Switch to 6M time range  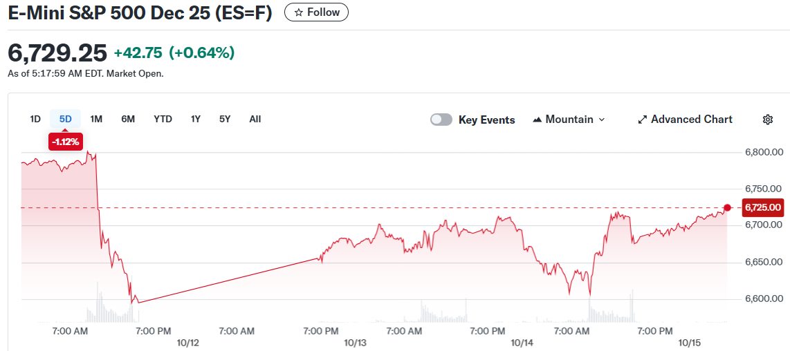point(128,119)
